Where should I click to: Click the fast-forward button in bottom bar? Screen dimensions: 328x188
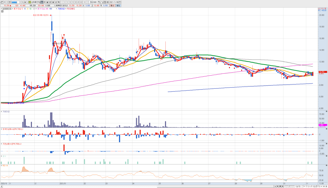pyautogui.click(x=283, y=186)
